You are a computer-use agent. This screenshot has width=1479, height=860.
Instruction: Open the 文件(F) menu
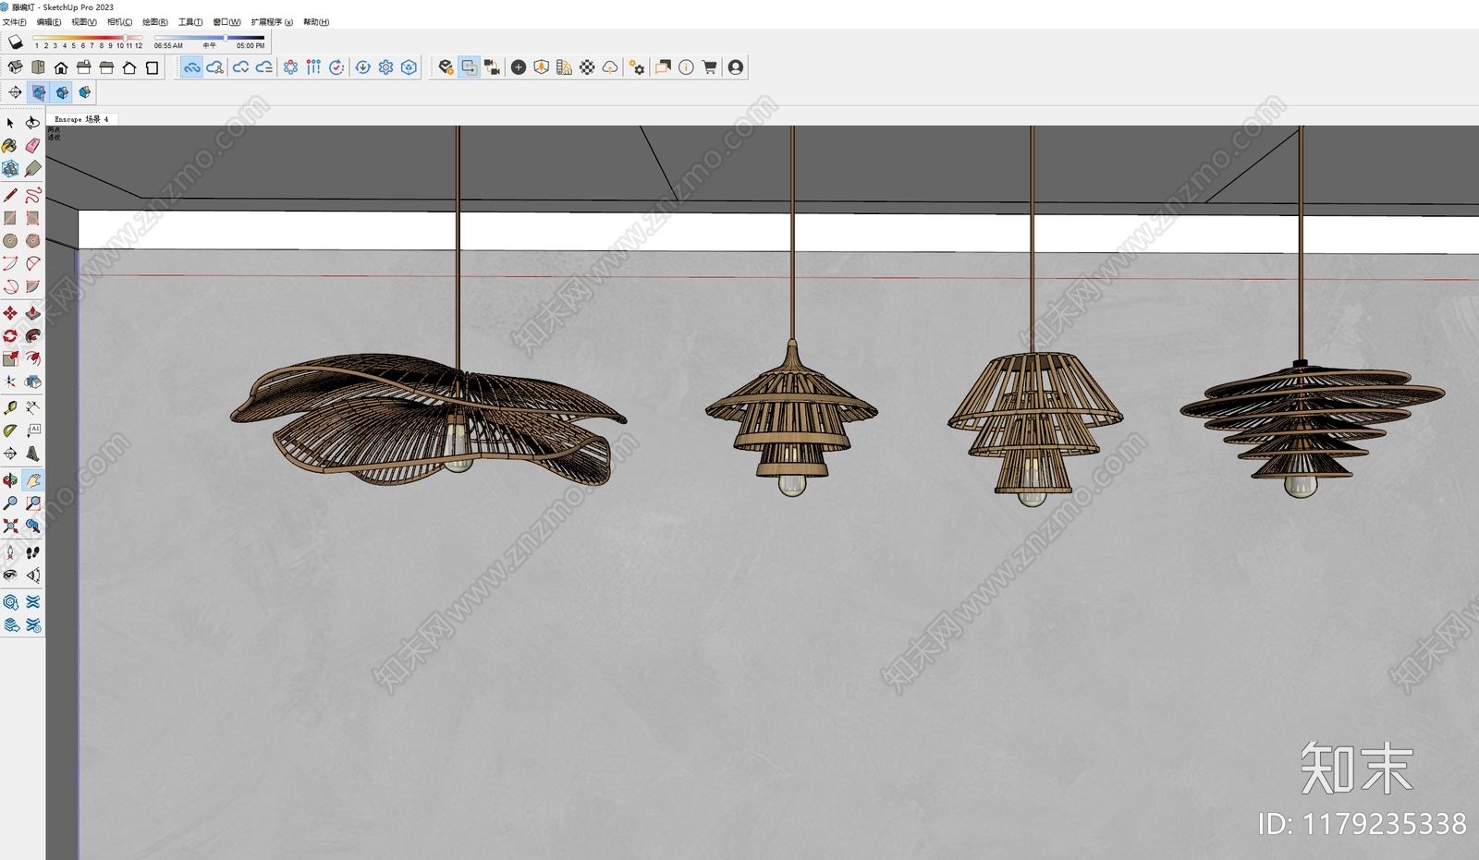(x=14, y=22)
